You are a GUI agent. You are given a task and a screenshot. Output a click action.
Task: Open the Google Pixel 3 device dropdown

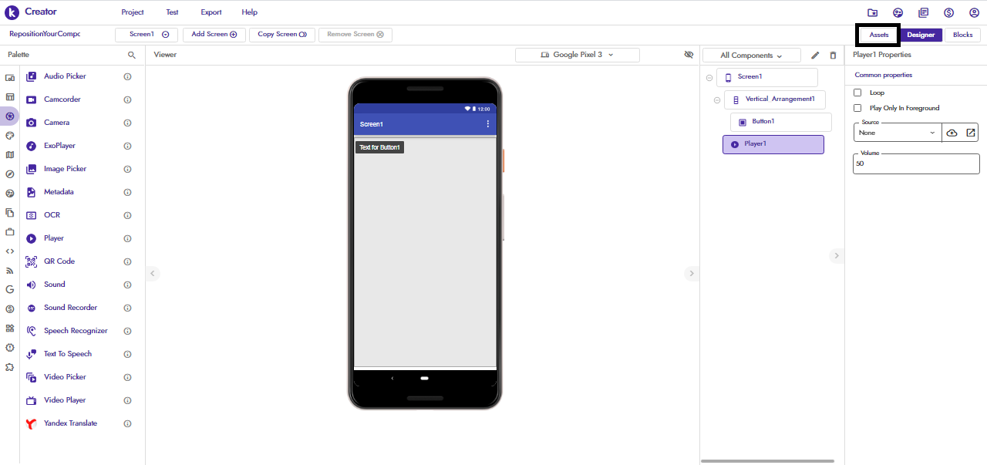(x=577, y=55)
